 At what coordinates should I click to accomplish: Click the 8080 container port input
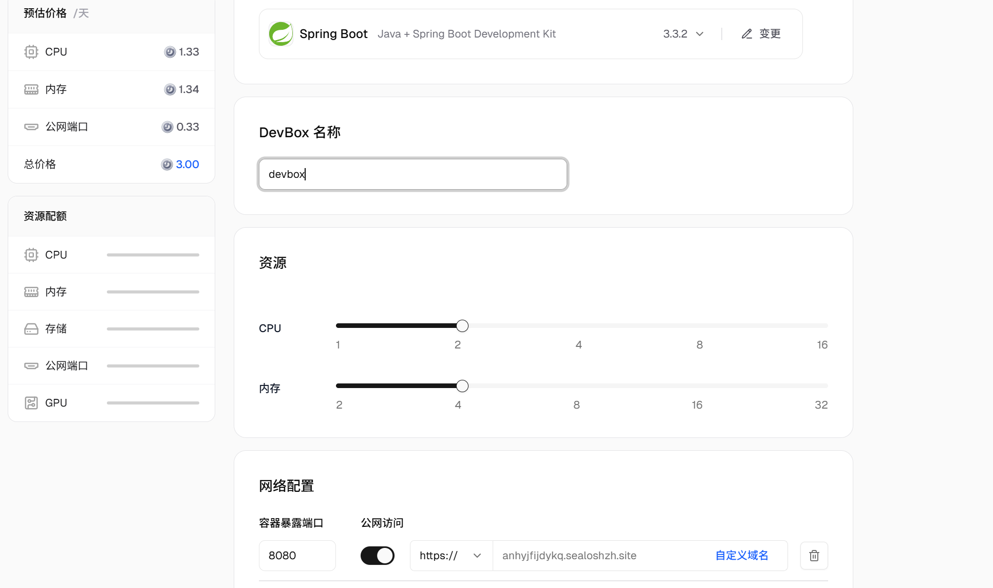(297, 556)
